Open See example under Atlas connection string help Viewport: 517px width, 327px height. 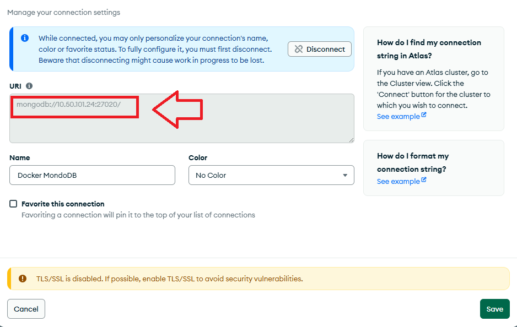[398, 116]
